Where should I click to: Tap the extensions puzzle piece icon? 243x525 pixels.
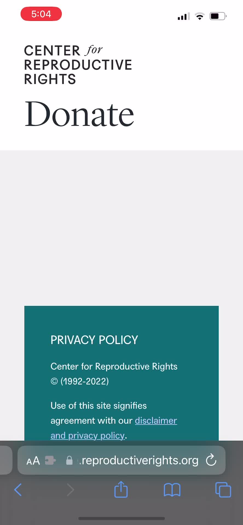(50, 460)
